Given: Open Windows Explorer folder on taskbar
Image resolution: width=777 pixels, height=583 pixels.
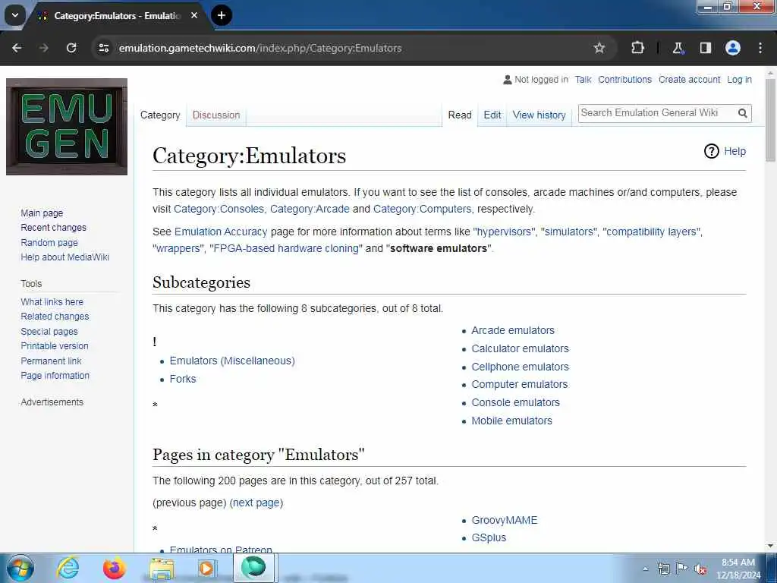Looking at the screenshot, I should point(162,568).
